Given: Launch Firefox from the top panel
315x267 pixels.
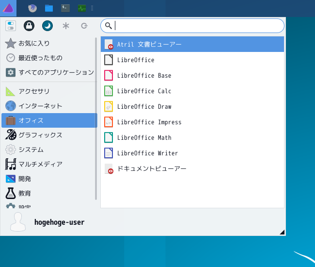Looking at the screenshot, I should click(32, 8).
